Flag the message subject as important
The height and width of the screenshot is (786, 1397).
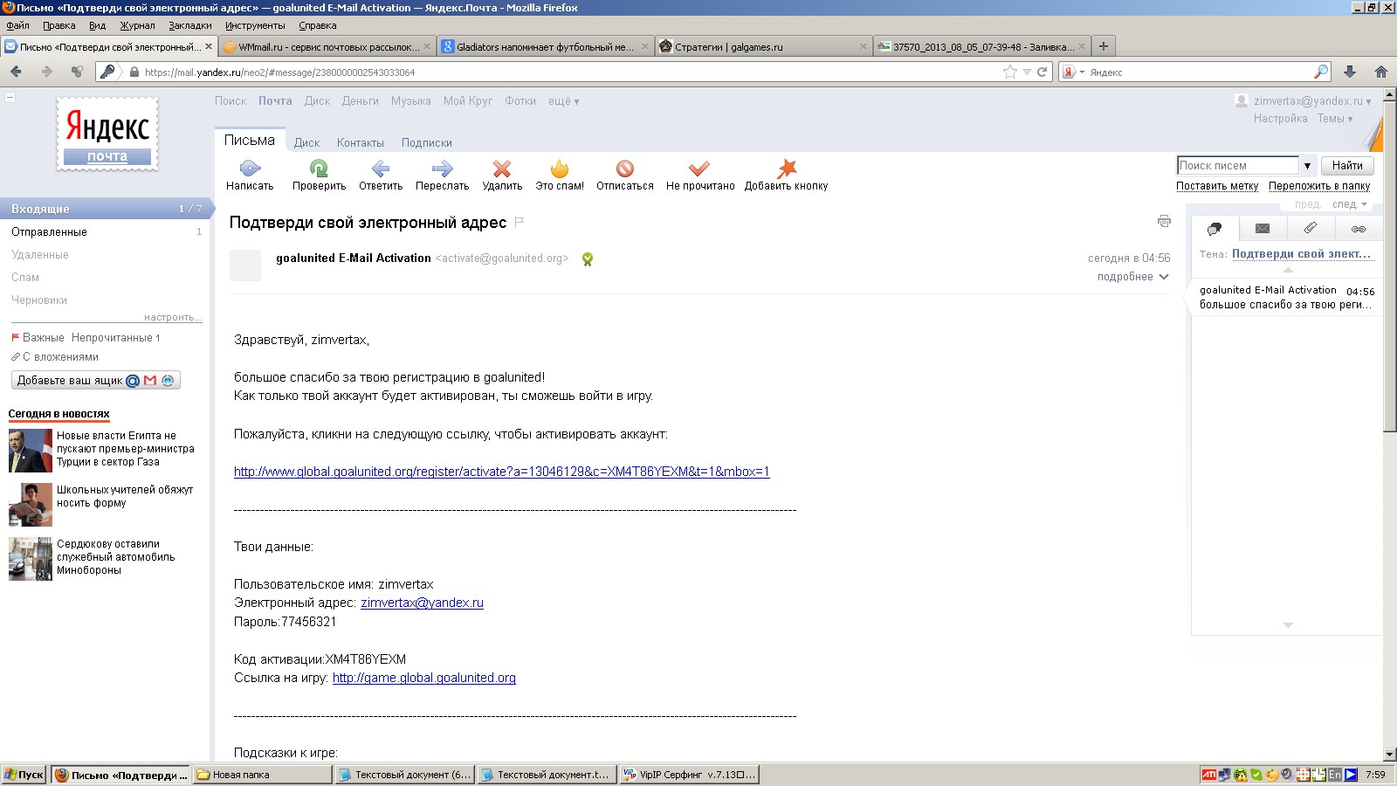(520, 222)
